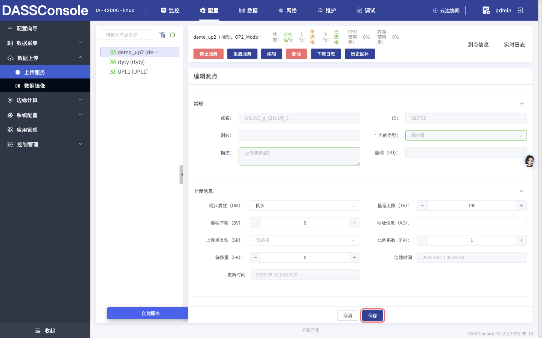Viewport: 542px width, 338px height.
Task: Switch to 配置 top navigation tab
Action: pos(209,11)
